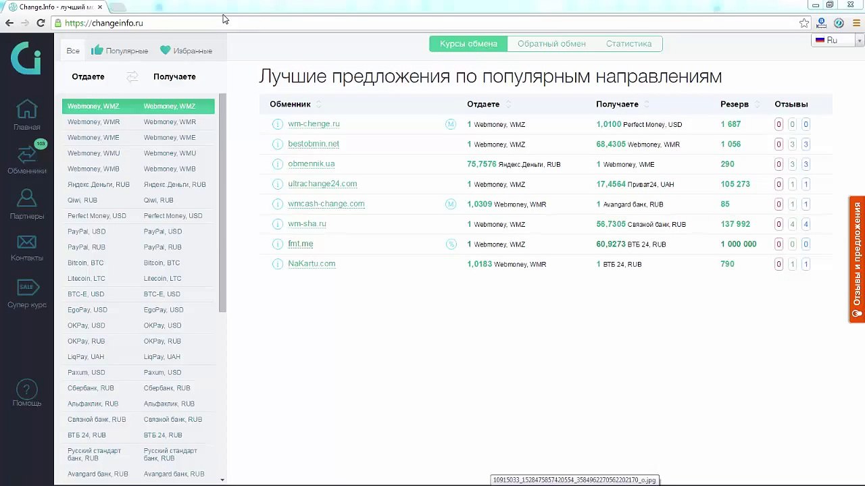Switch to Курсы обмена tab
This screenshot has height=486, width=865.
point(468,44)
